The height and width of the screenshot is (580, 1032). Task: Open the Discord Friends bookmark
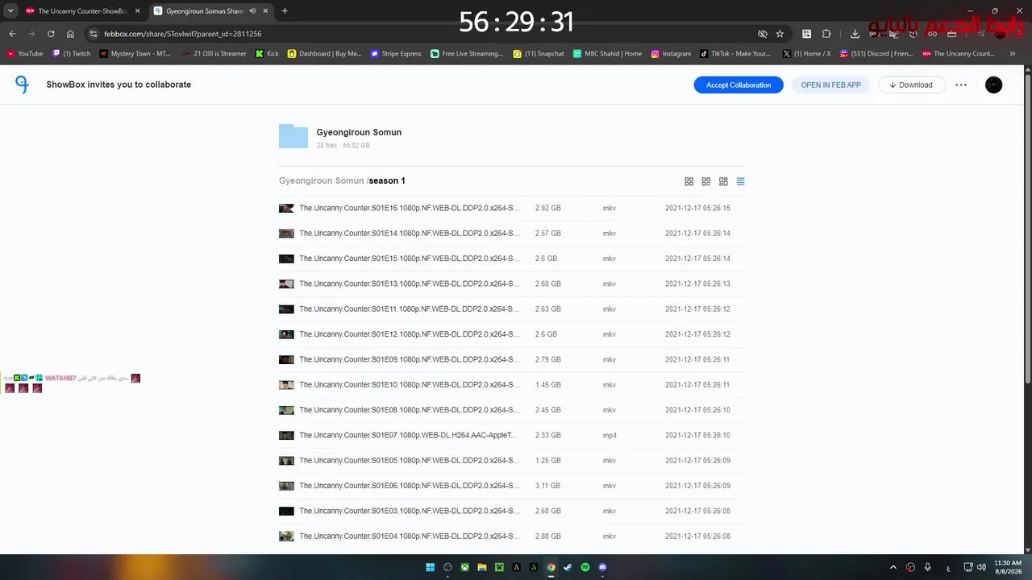point(876,54)
